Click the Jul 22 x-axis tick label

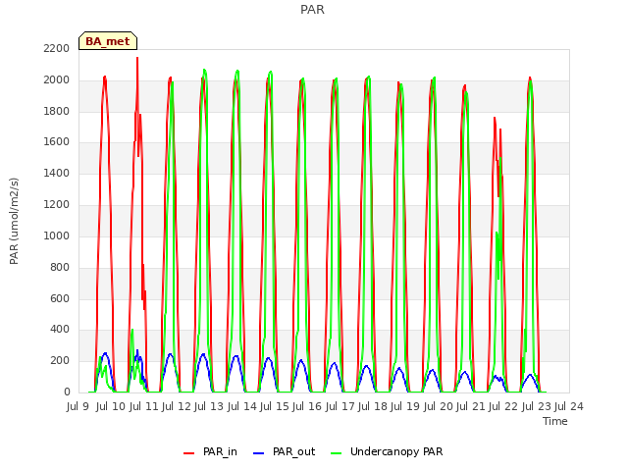click(x=503, y=406)
